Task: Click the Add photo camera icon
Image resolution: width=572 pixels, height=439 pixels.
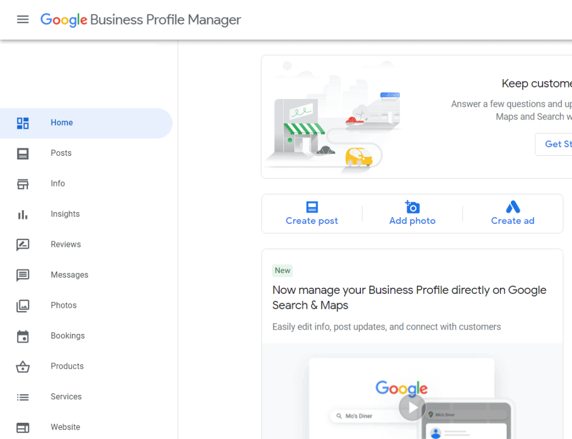Action: 412,207
